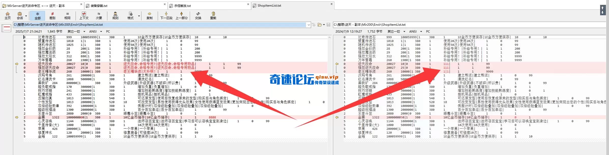Click the left pane browse folder icon
Screen dimensions: 609x155
[x=320, y=25]
